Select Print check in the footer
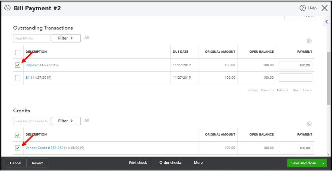The height and width of the screenshot is (171, 332). (138, 163)
